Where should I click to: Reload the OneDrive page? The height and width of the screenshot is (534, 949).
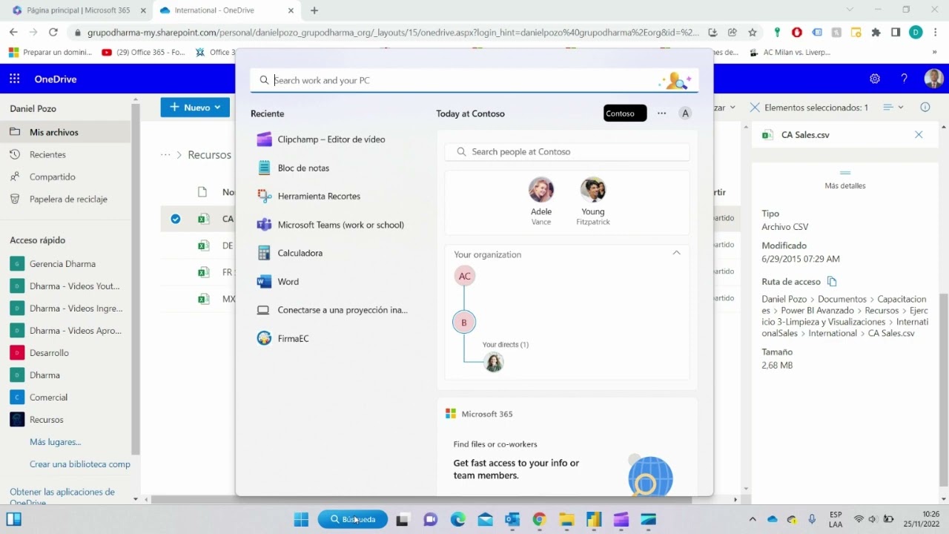[x=53, y=32]
